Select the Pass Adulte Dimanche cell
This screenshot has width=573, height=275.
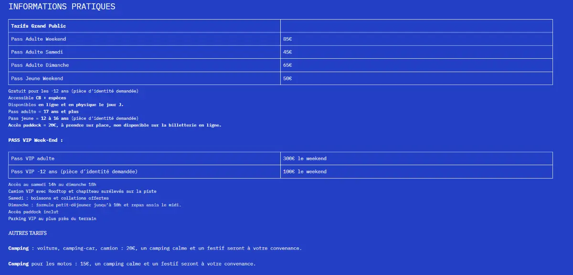[x=40, y=65]
